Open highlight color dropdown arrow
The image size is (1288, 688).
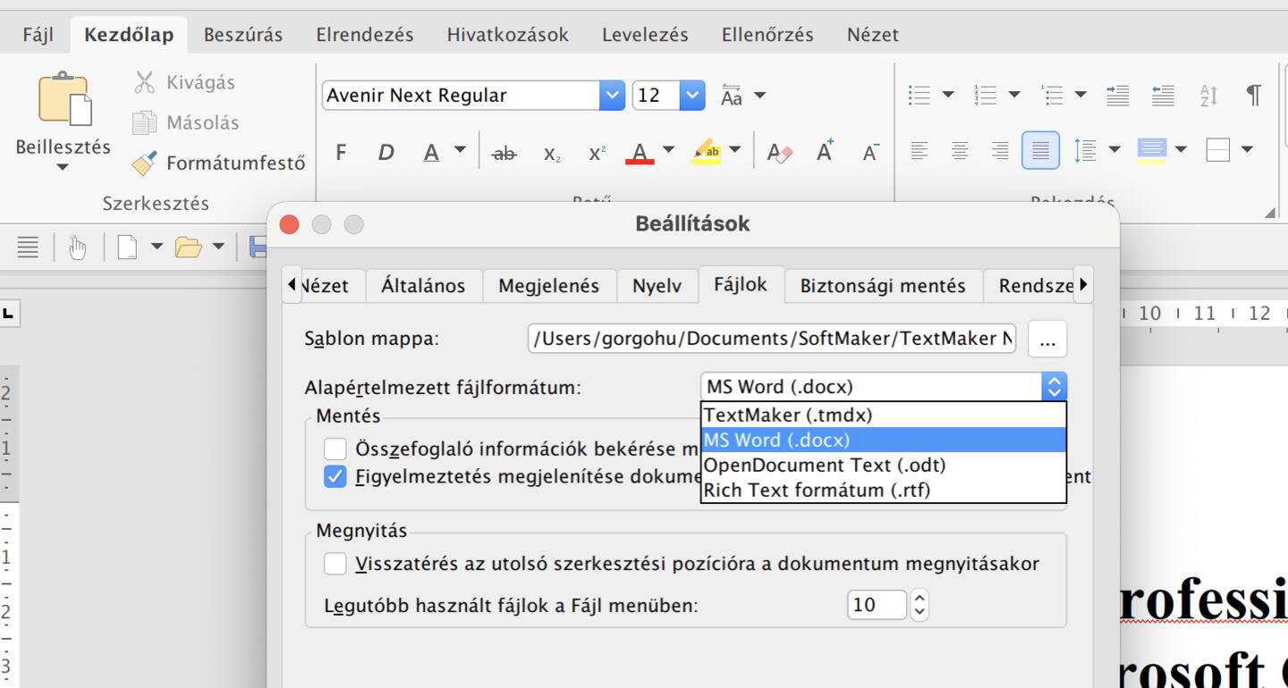click(734, 150)
